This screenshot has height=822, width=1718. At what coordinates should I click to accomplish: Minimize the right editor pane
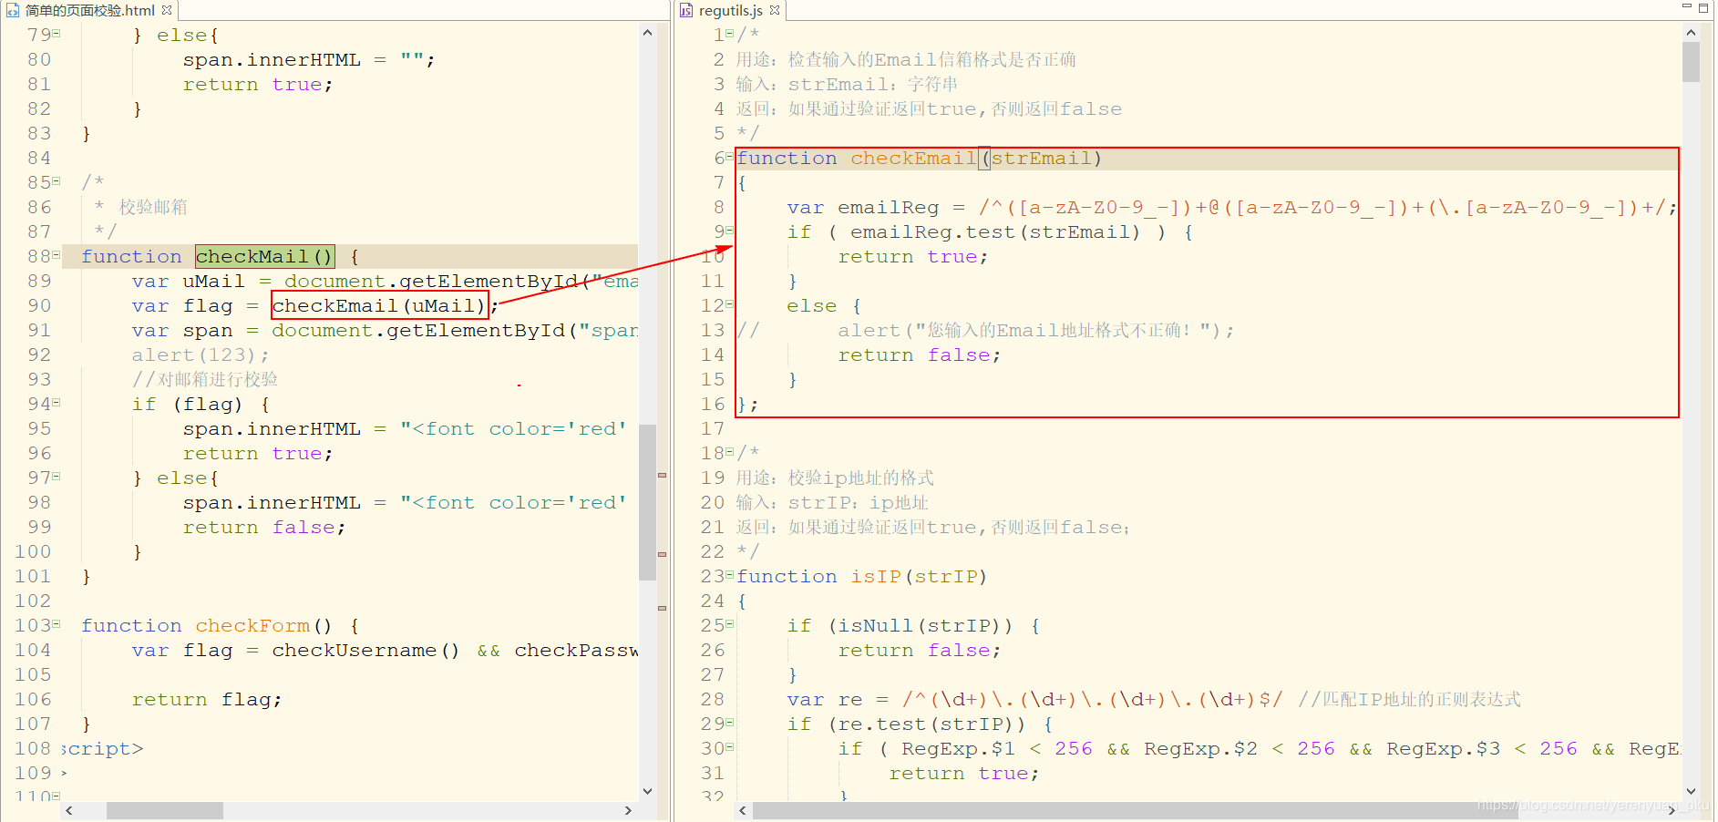pos(1686,7)
